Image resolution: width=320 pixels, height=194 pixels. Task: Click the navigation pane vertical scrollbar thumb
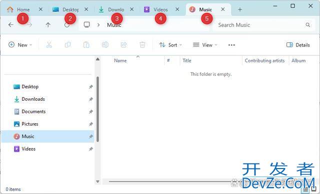tap(98, 109)
